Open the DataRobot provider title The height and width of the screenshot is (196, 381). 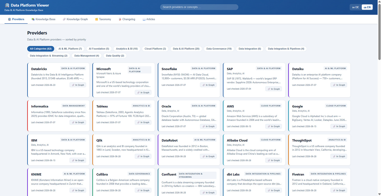(170, 140)
